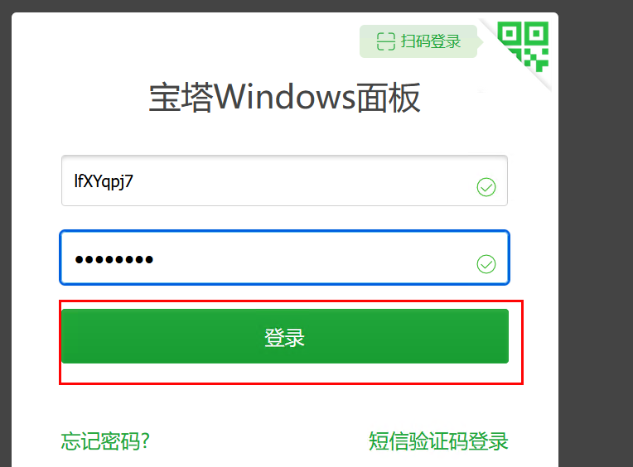Click blank white area left of 扫码登录 bubble
Screen dimensions: 633x467
(186, 41)
